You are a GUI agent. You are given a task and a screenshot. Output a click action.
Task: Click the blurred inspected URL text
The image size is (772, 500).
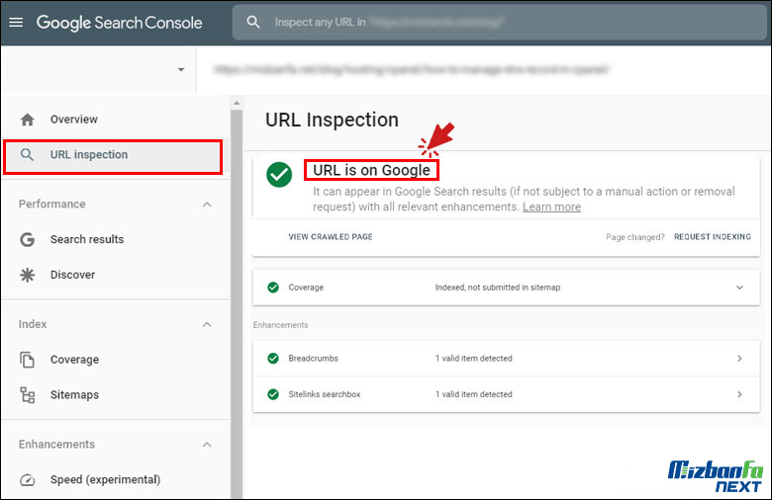coord(412,70)
